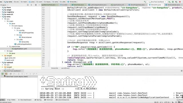Click sendSms() in the editor breadcrumb
Viewport: 183px width, 103px height.
(x=65, y=68)
